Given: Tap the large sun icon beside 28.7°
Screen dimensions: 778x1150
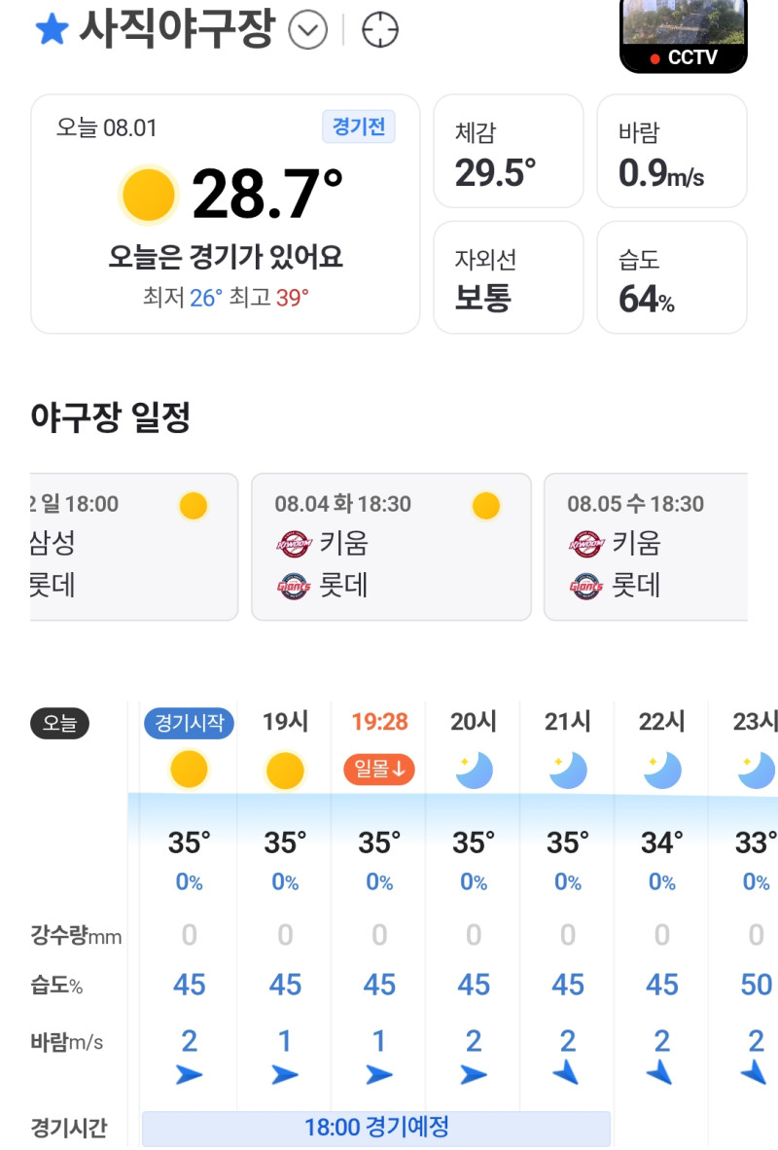Looking at the screenshot, I should click(x=148, y=195).
